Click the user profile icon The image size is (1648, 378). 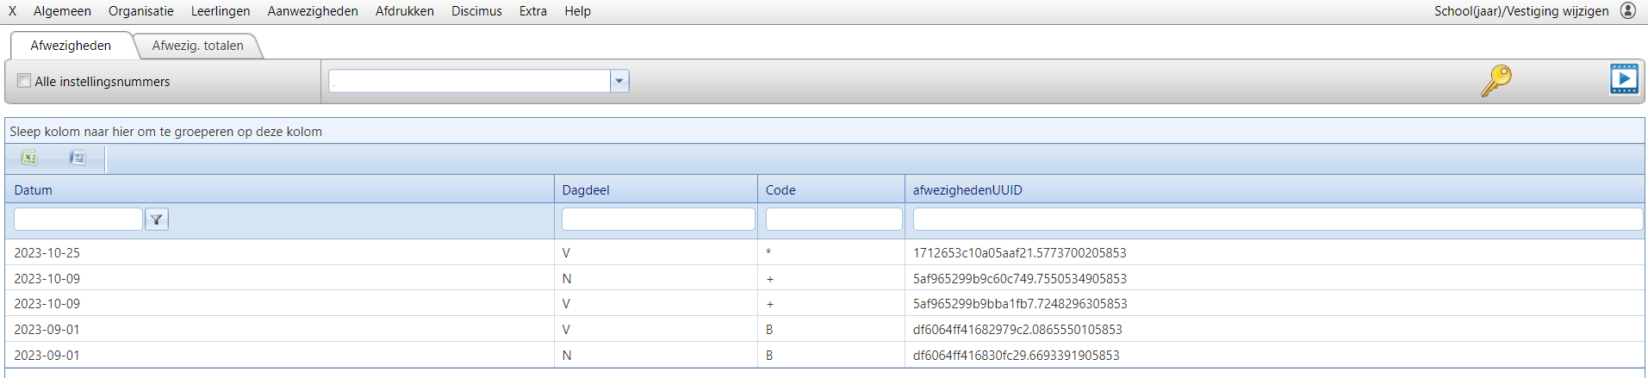point(1628,10)
